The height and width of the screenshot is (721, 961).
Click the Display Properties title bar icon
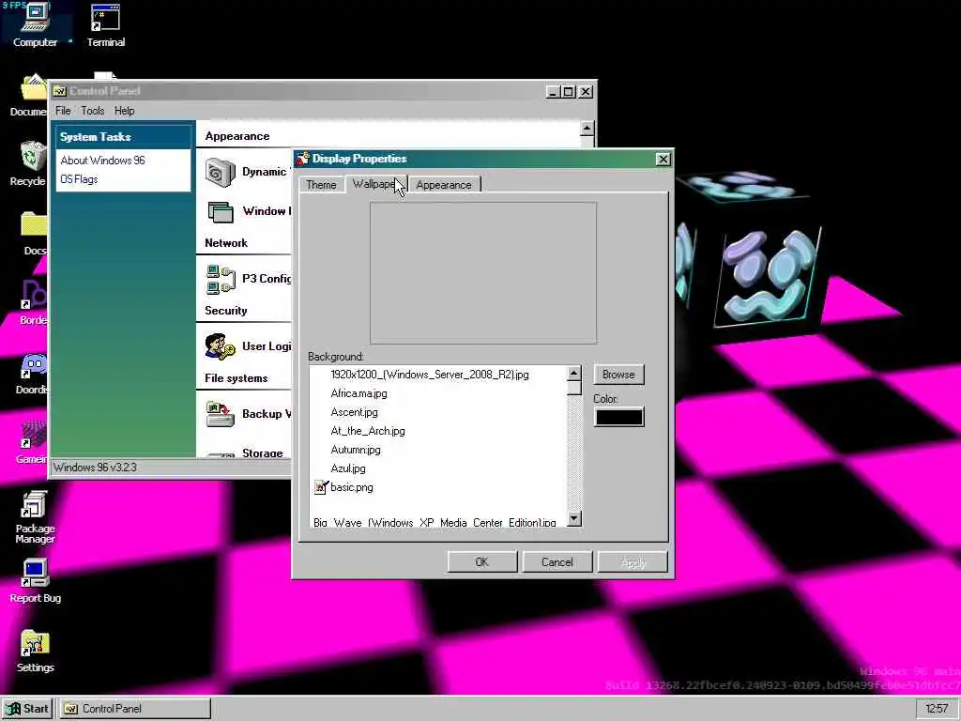(x=302, y=159)
